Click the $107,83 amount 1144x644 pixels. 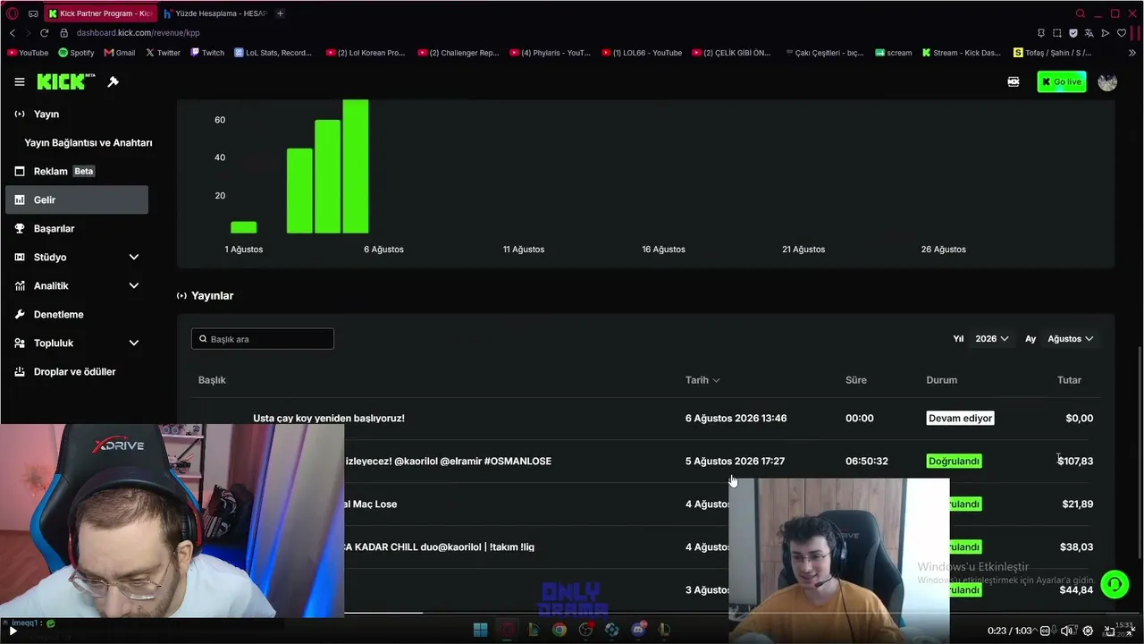pos(1075,461)
